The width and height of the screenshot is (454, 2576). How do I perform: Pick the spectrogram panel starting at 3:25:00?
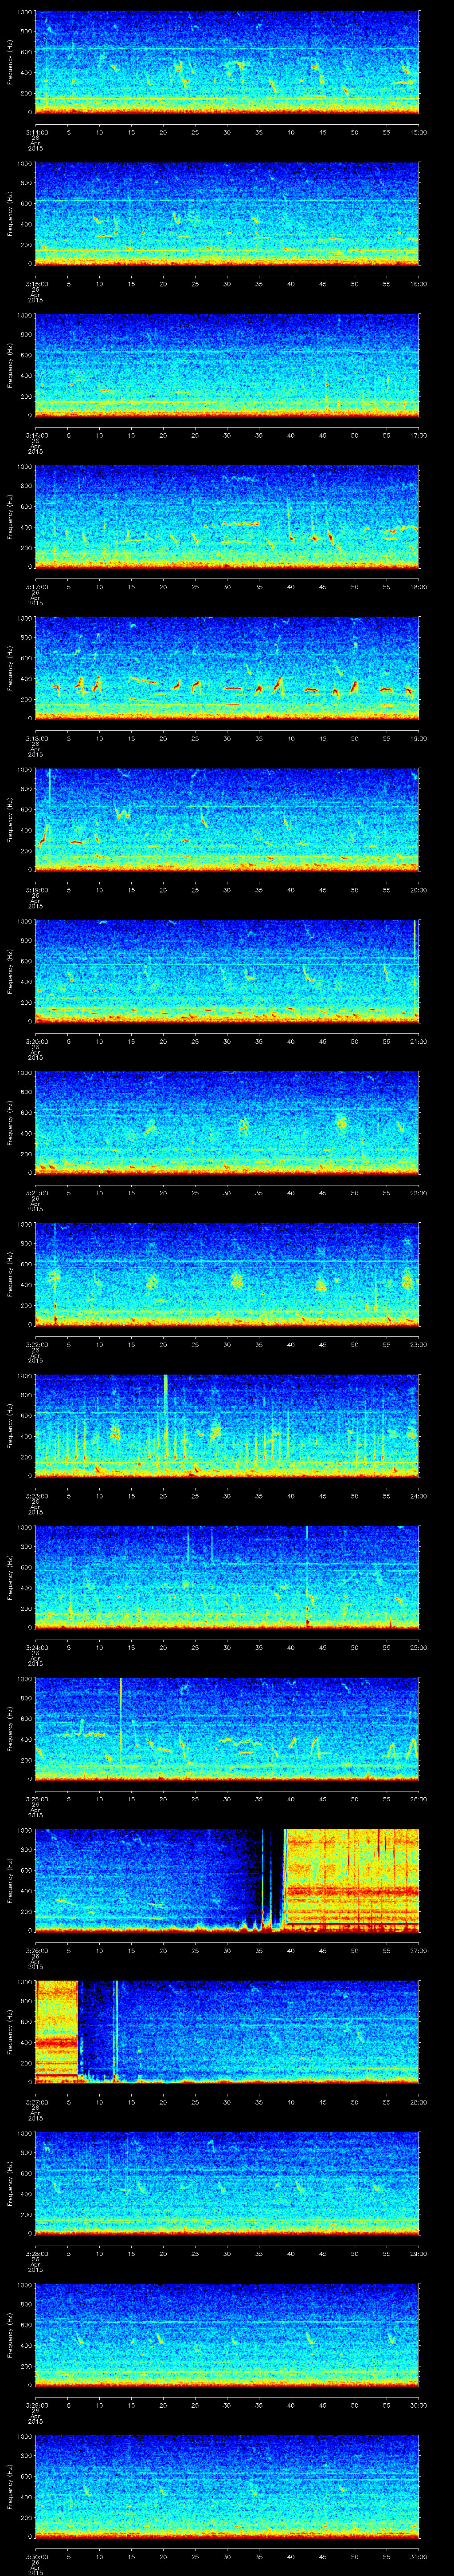coord(227,1729)
